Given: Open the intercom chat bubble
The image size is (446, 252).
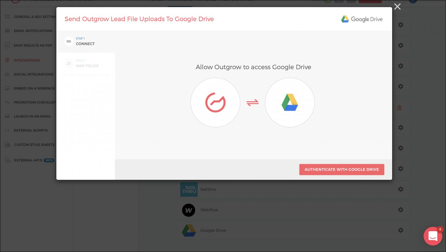Looking at the screenshot, I should click(433, 236).
